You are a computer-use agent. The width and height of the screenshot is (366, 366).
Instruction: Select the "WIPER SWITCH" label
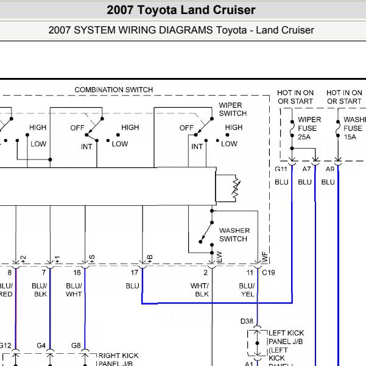click(233, 109)
